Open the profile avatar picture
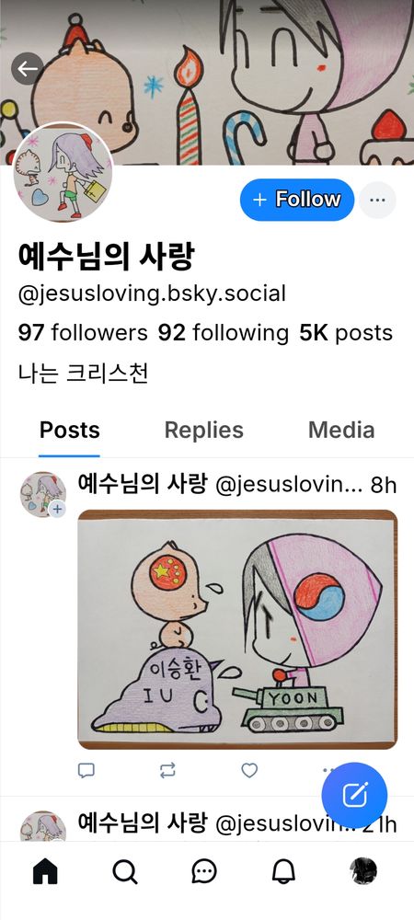This screenshot has width=414, height=920. click(63, 174)
